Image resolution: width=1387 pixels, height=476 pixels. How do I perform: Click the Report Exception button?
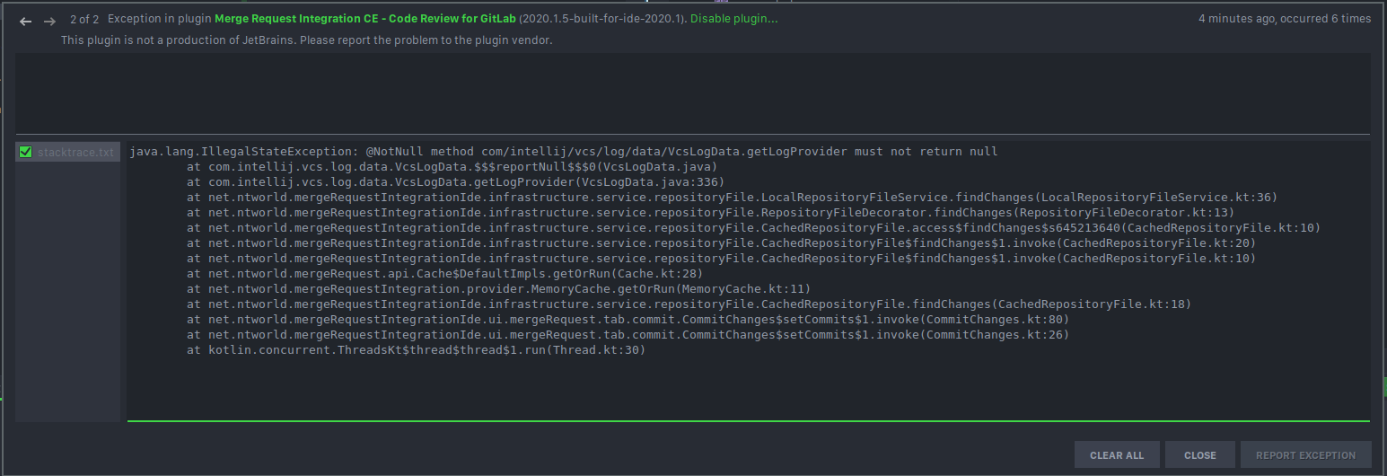coord(1305,455)
